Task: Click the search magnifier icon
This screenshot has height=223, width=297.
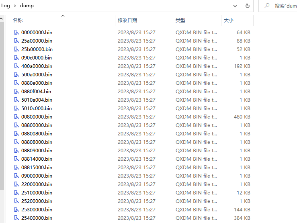Action: [x=267, y=6]
